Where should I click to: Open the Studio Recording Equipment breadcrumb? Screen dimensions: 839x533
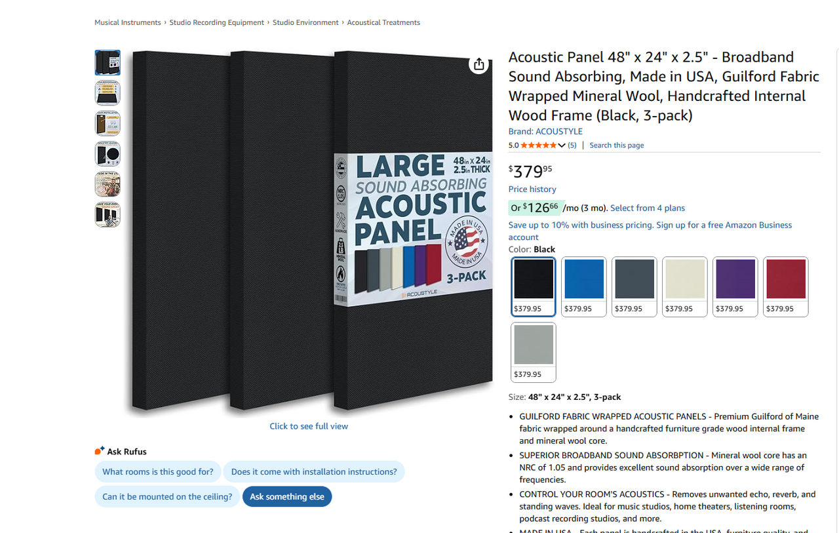(217, 22)
